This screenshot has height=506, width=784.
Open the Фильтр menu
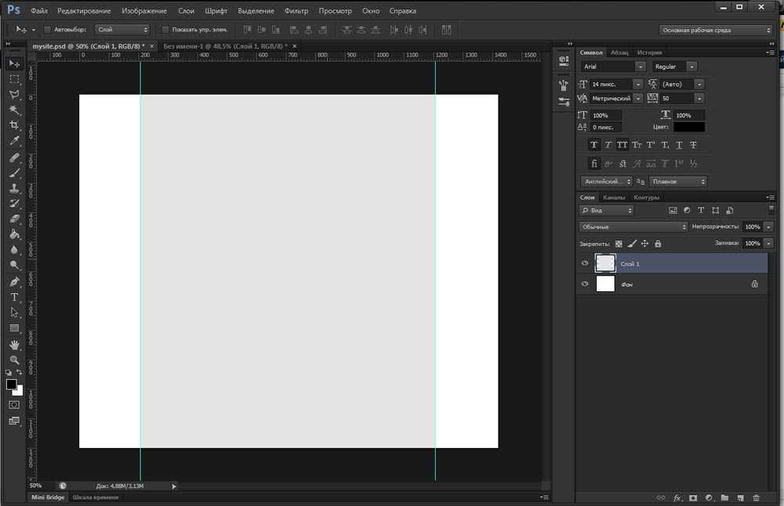(x=296, y=11)
